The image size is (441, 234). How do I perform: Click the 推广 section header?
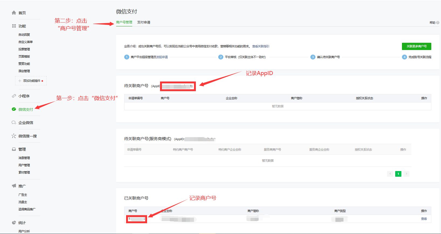tap(22, 186)
